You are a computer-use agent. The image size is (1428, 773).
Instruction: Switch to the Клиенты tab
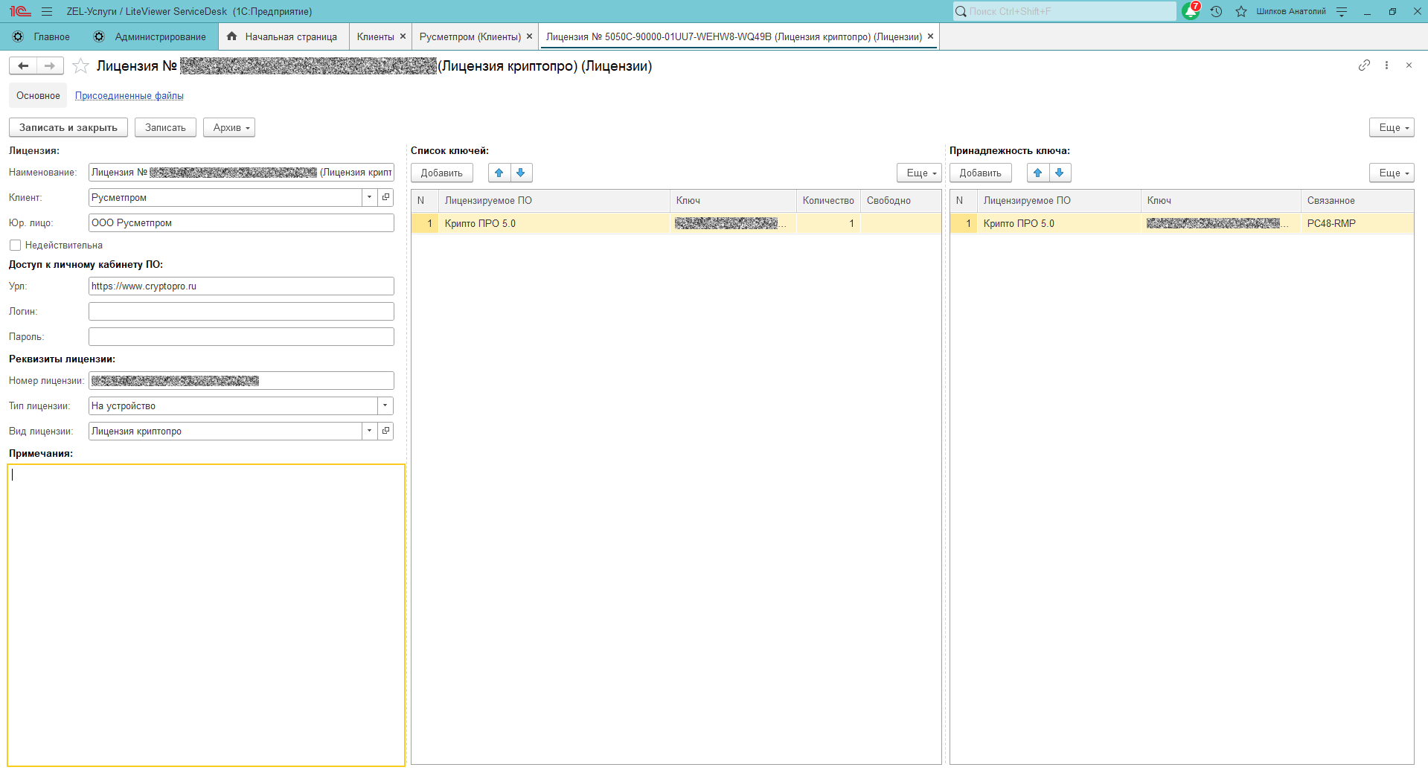point(375,36)
